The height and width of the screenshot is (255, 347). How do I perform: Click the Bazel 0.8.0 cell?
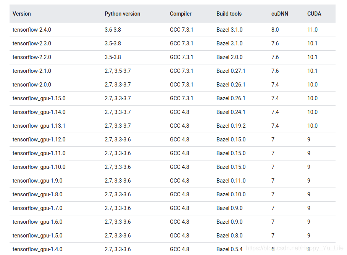229,235
